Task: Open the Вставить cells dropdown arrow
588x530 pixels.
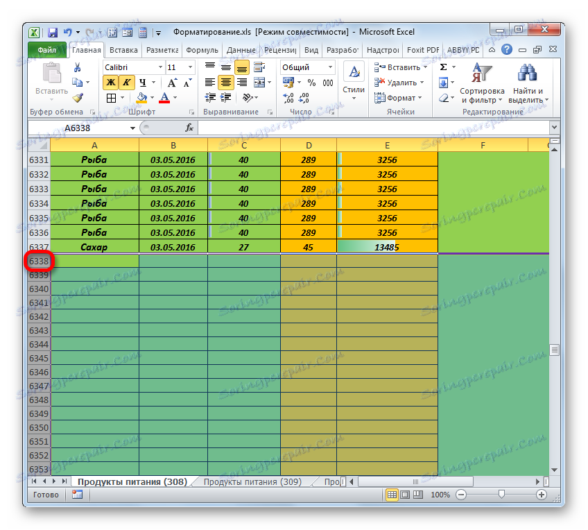Action: [x=425, y=67]
